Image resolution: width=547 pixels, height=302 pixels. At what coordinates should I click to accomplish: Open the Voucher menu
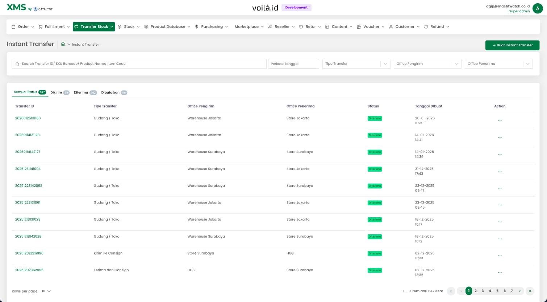pos(371,27)
